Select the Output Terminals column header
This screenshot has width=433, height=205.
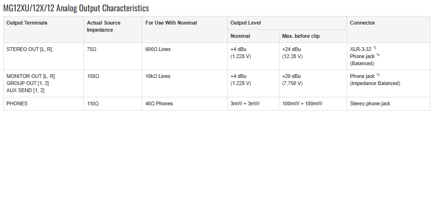pos(44,29)
